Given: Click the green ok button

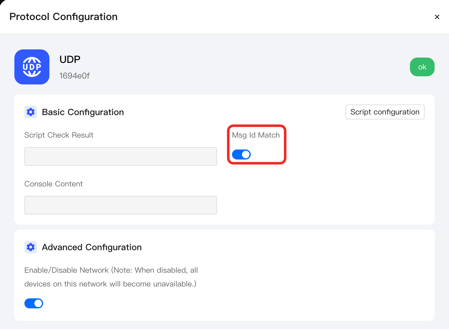Looking at the screenshot, I should 422,67.
